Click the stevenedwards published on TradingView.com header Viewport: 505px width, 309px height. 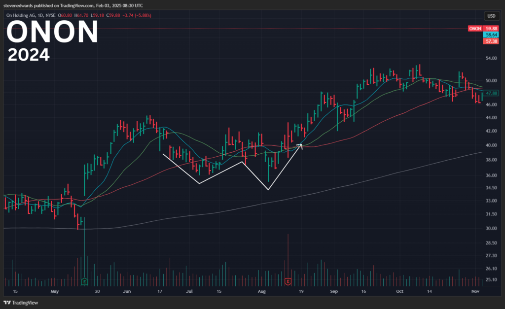(73, 5)
